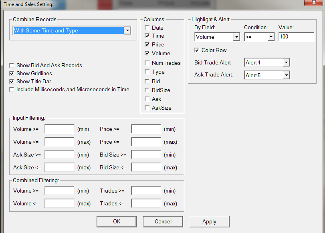Open the By Field Volume dropdown
This screenshot has height=233, width=325.
click(x=217, y=37)
